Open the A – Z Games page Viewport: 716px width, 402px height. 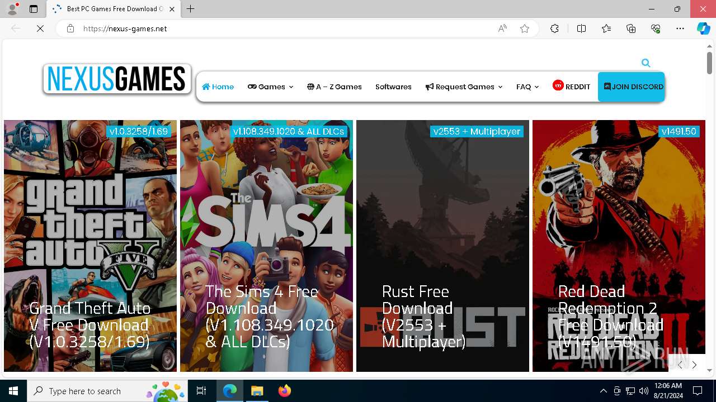pyautogui.click(x=334, y=87)
